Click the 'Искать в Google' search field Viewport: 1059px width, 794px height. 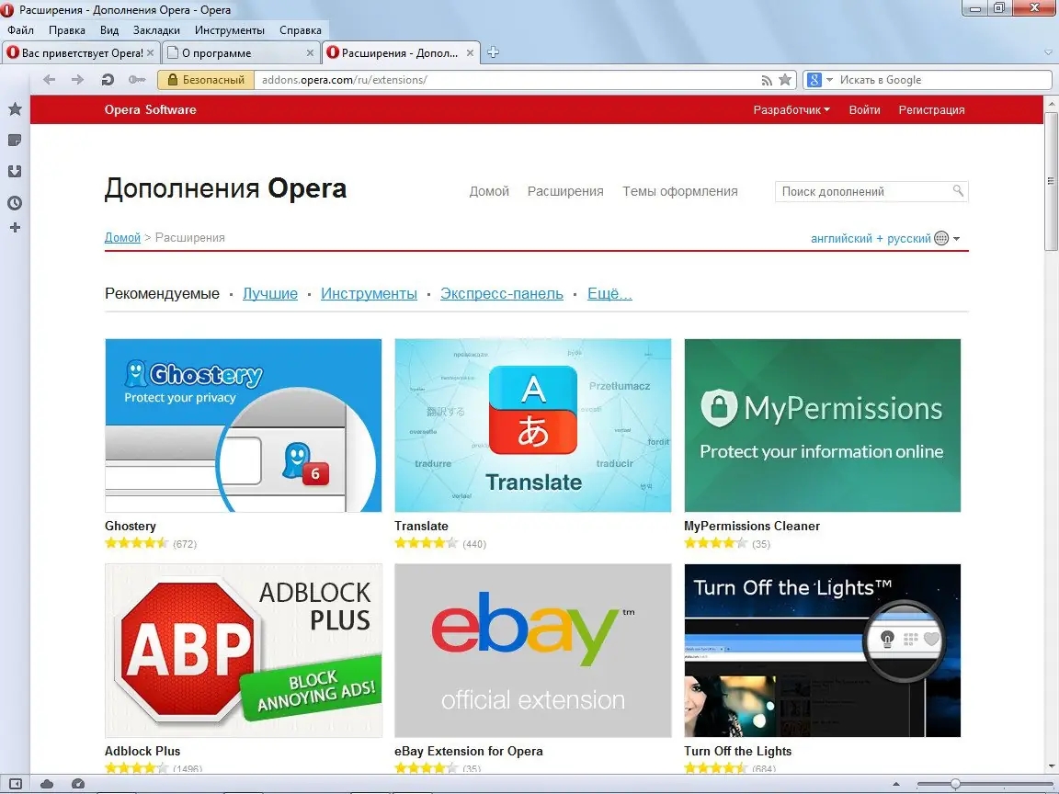coord(943,80)
